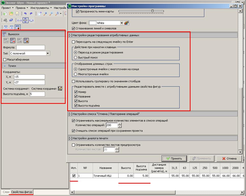Open the Цвет фона color dropdown

[x=122, y=23]
